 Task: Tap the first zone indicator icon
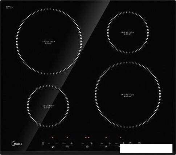(x=53, y=147)
